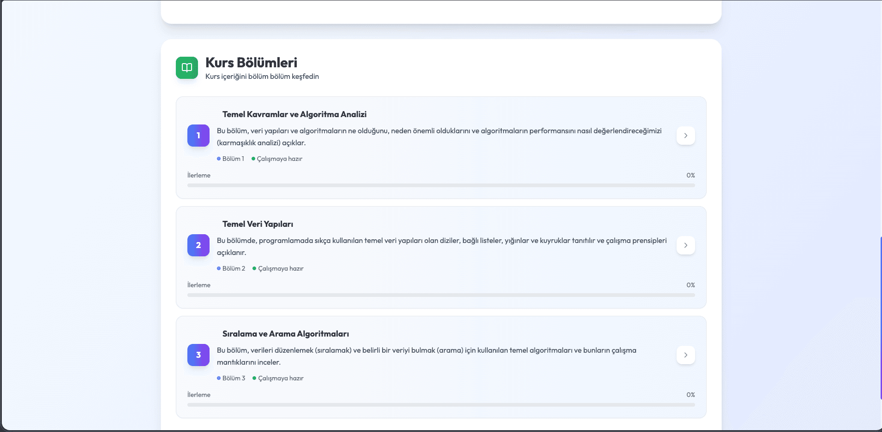Click the Bölüm 1 tag
This screenshot has width=882, height=432.
click(233, 159)
